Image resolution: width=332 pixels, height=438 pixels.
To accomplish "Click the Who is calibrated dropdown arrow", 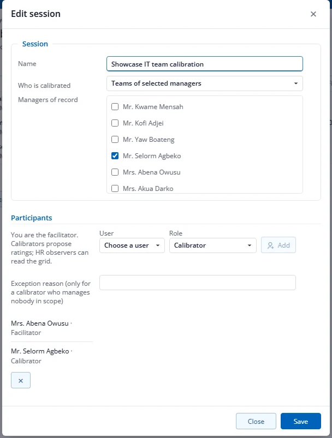I will 295,83.
